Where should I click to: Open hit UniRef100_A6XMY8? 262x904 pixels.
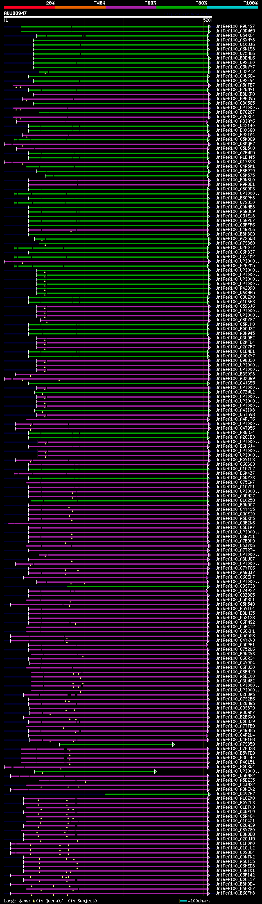(x=235, y=40)
